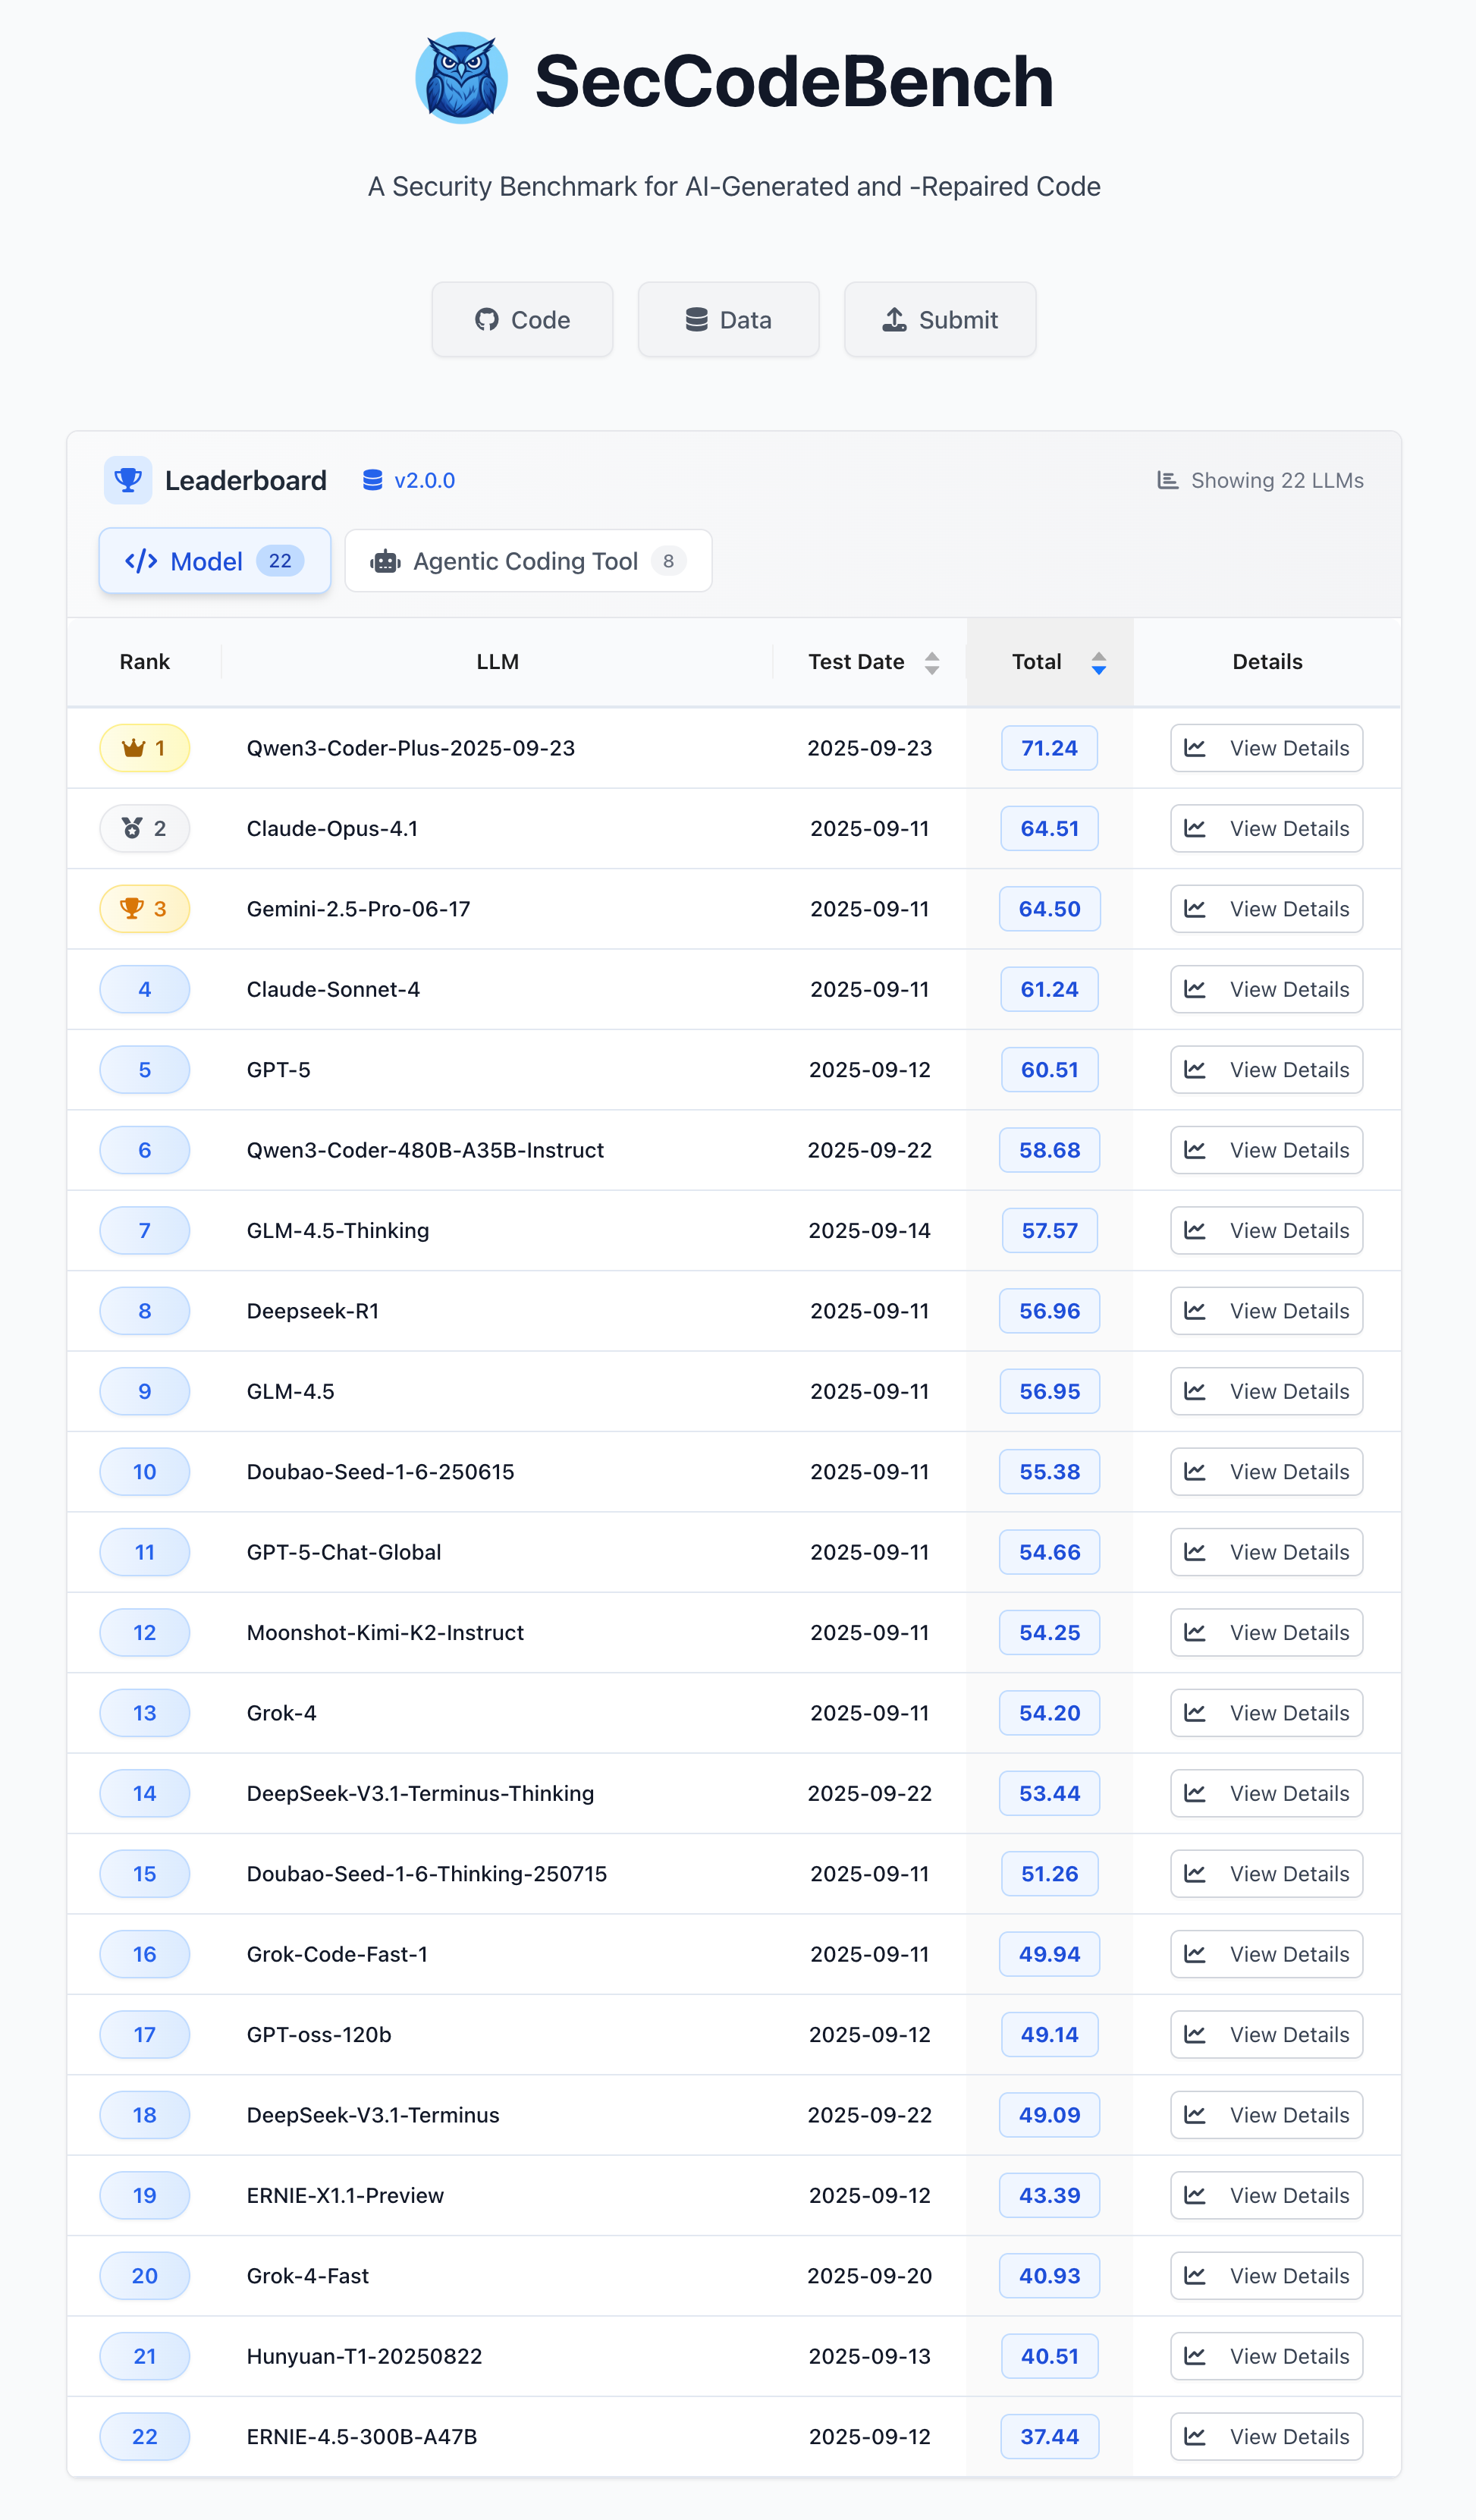Click the 60.51 total score badge
The image size is (1476, 2520).
point(1049,1069)
